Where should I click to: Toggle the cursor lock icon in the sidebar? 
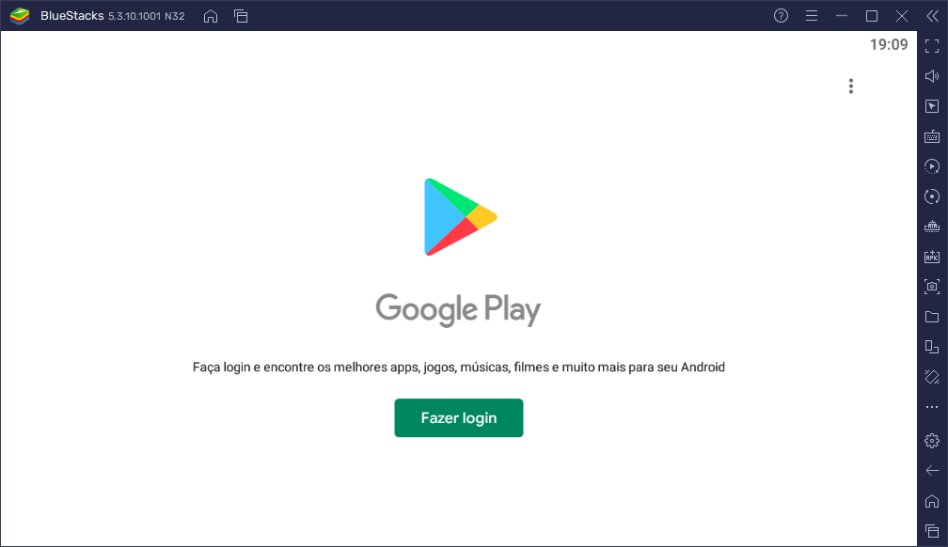coord(932,106)
